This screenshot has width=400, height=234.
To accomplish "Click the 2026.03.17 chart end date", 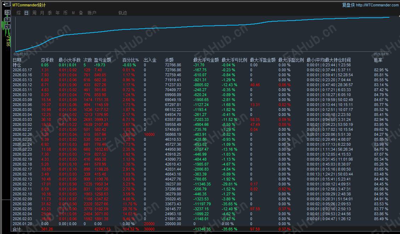I will click(x=381, y=54).
